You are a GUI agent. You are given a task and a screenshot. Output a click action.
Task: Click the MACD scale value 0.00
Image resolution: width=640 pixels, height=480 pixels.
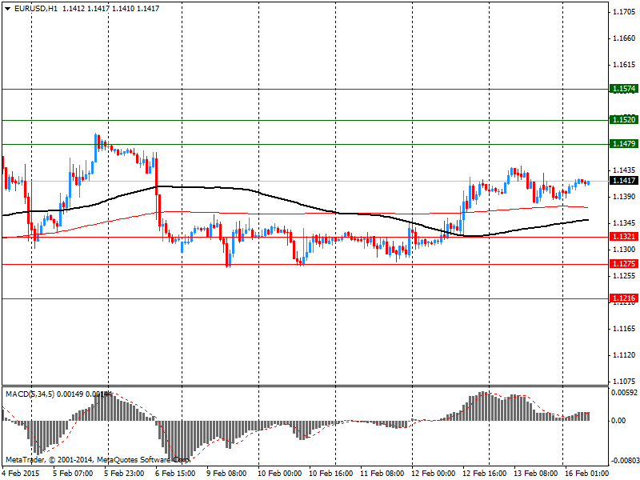click(618, 421)
